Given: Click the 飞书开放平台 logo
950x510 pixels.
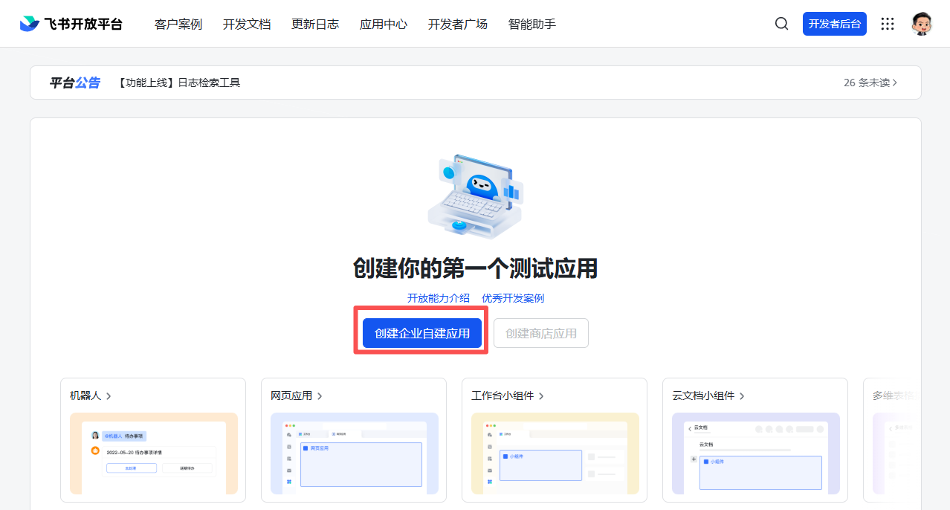Looking at the screenshot, I should click(71, 22).
